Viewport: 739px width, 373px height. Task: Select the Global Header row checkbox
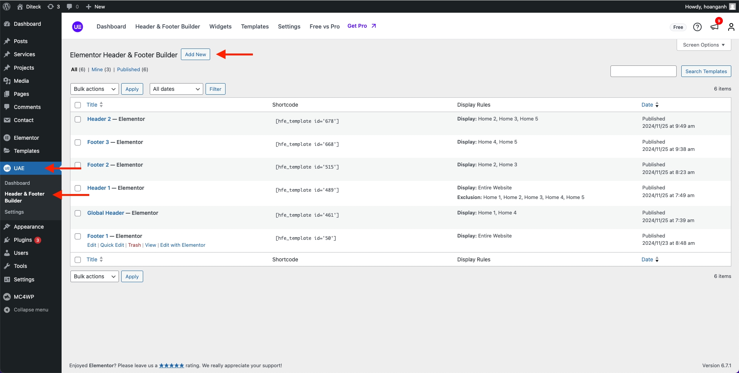pyautogui.click(x=78, y=213)
